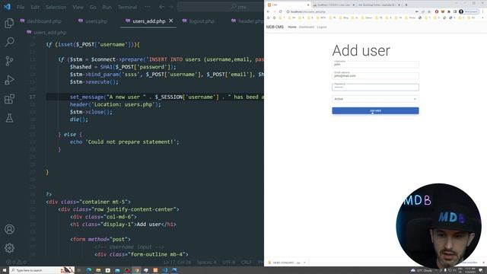Open Microsoft Edge from the taskbar
487x274 pixels.
click(89, 270)
